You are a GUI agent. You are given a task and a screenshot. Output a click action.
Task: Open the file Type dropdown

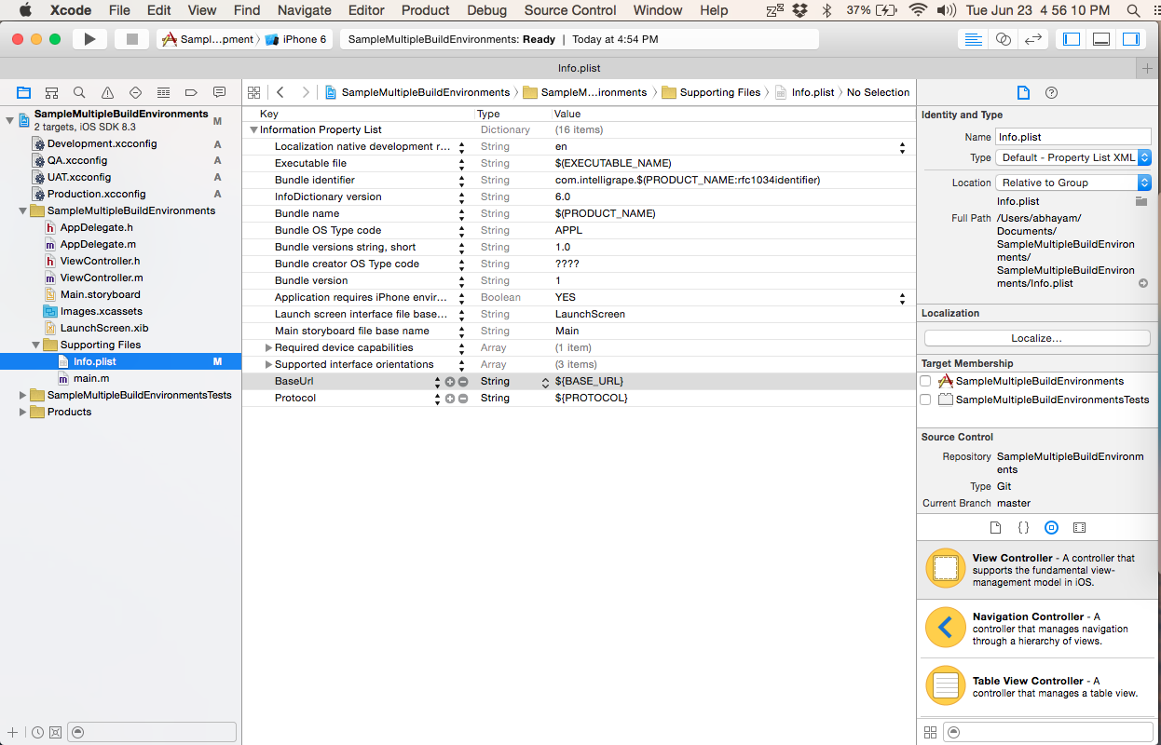point(1073,158)
